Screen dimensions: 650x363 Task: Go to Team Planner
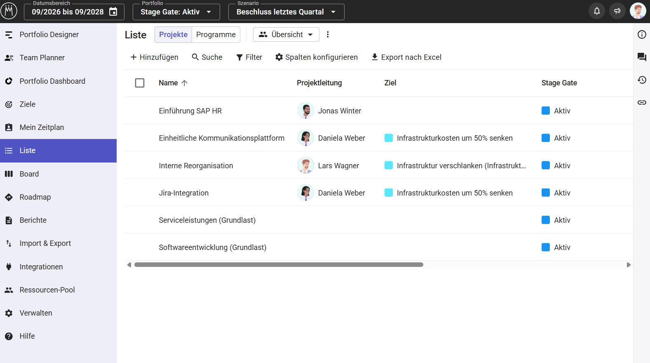[58, 58]
